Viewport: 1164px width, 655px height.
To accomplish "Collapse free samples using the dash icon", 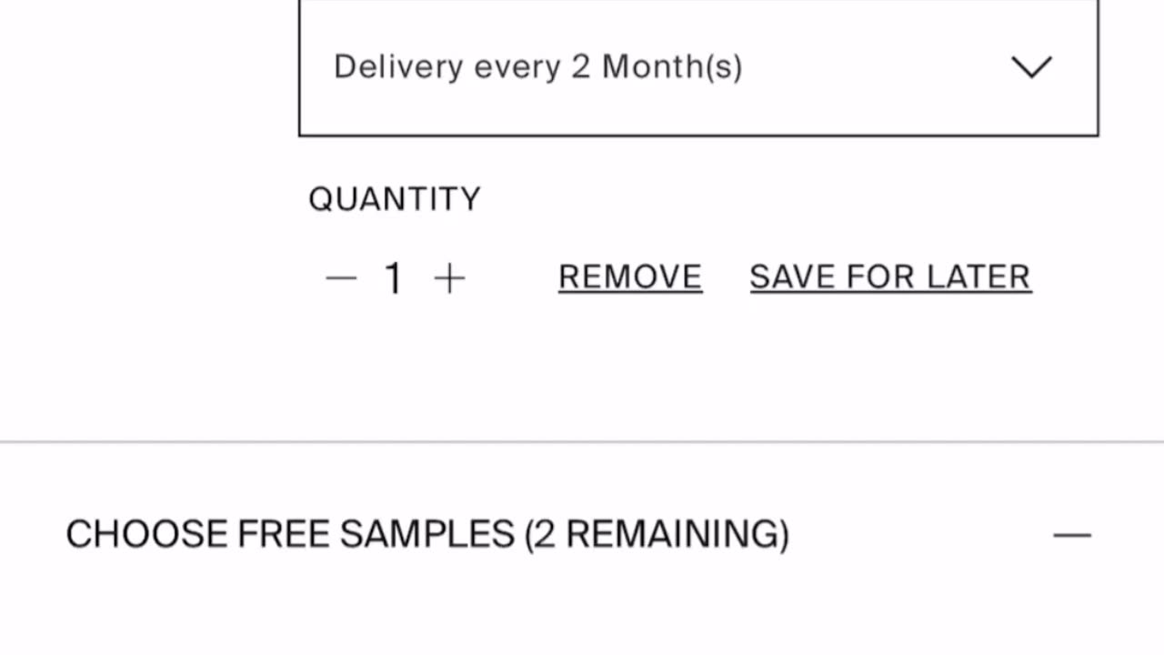I will click(x=1071, y=535).
